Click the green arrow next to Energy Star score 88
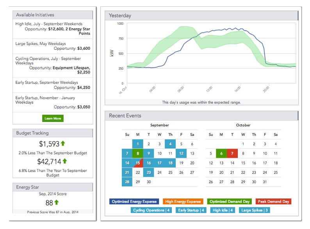 pos(57,202)
